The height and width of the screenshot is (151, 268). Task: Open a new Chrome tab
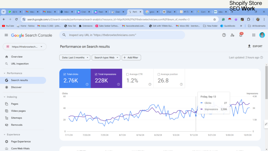point(232,12)
